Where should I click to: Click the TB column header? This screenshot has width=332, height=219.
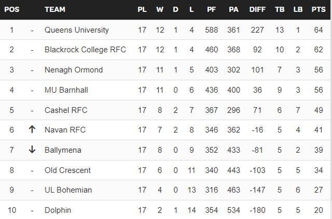[280, 10]
